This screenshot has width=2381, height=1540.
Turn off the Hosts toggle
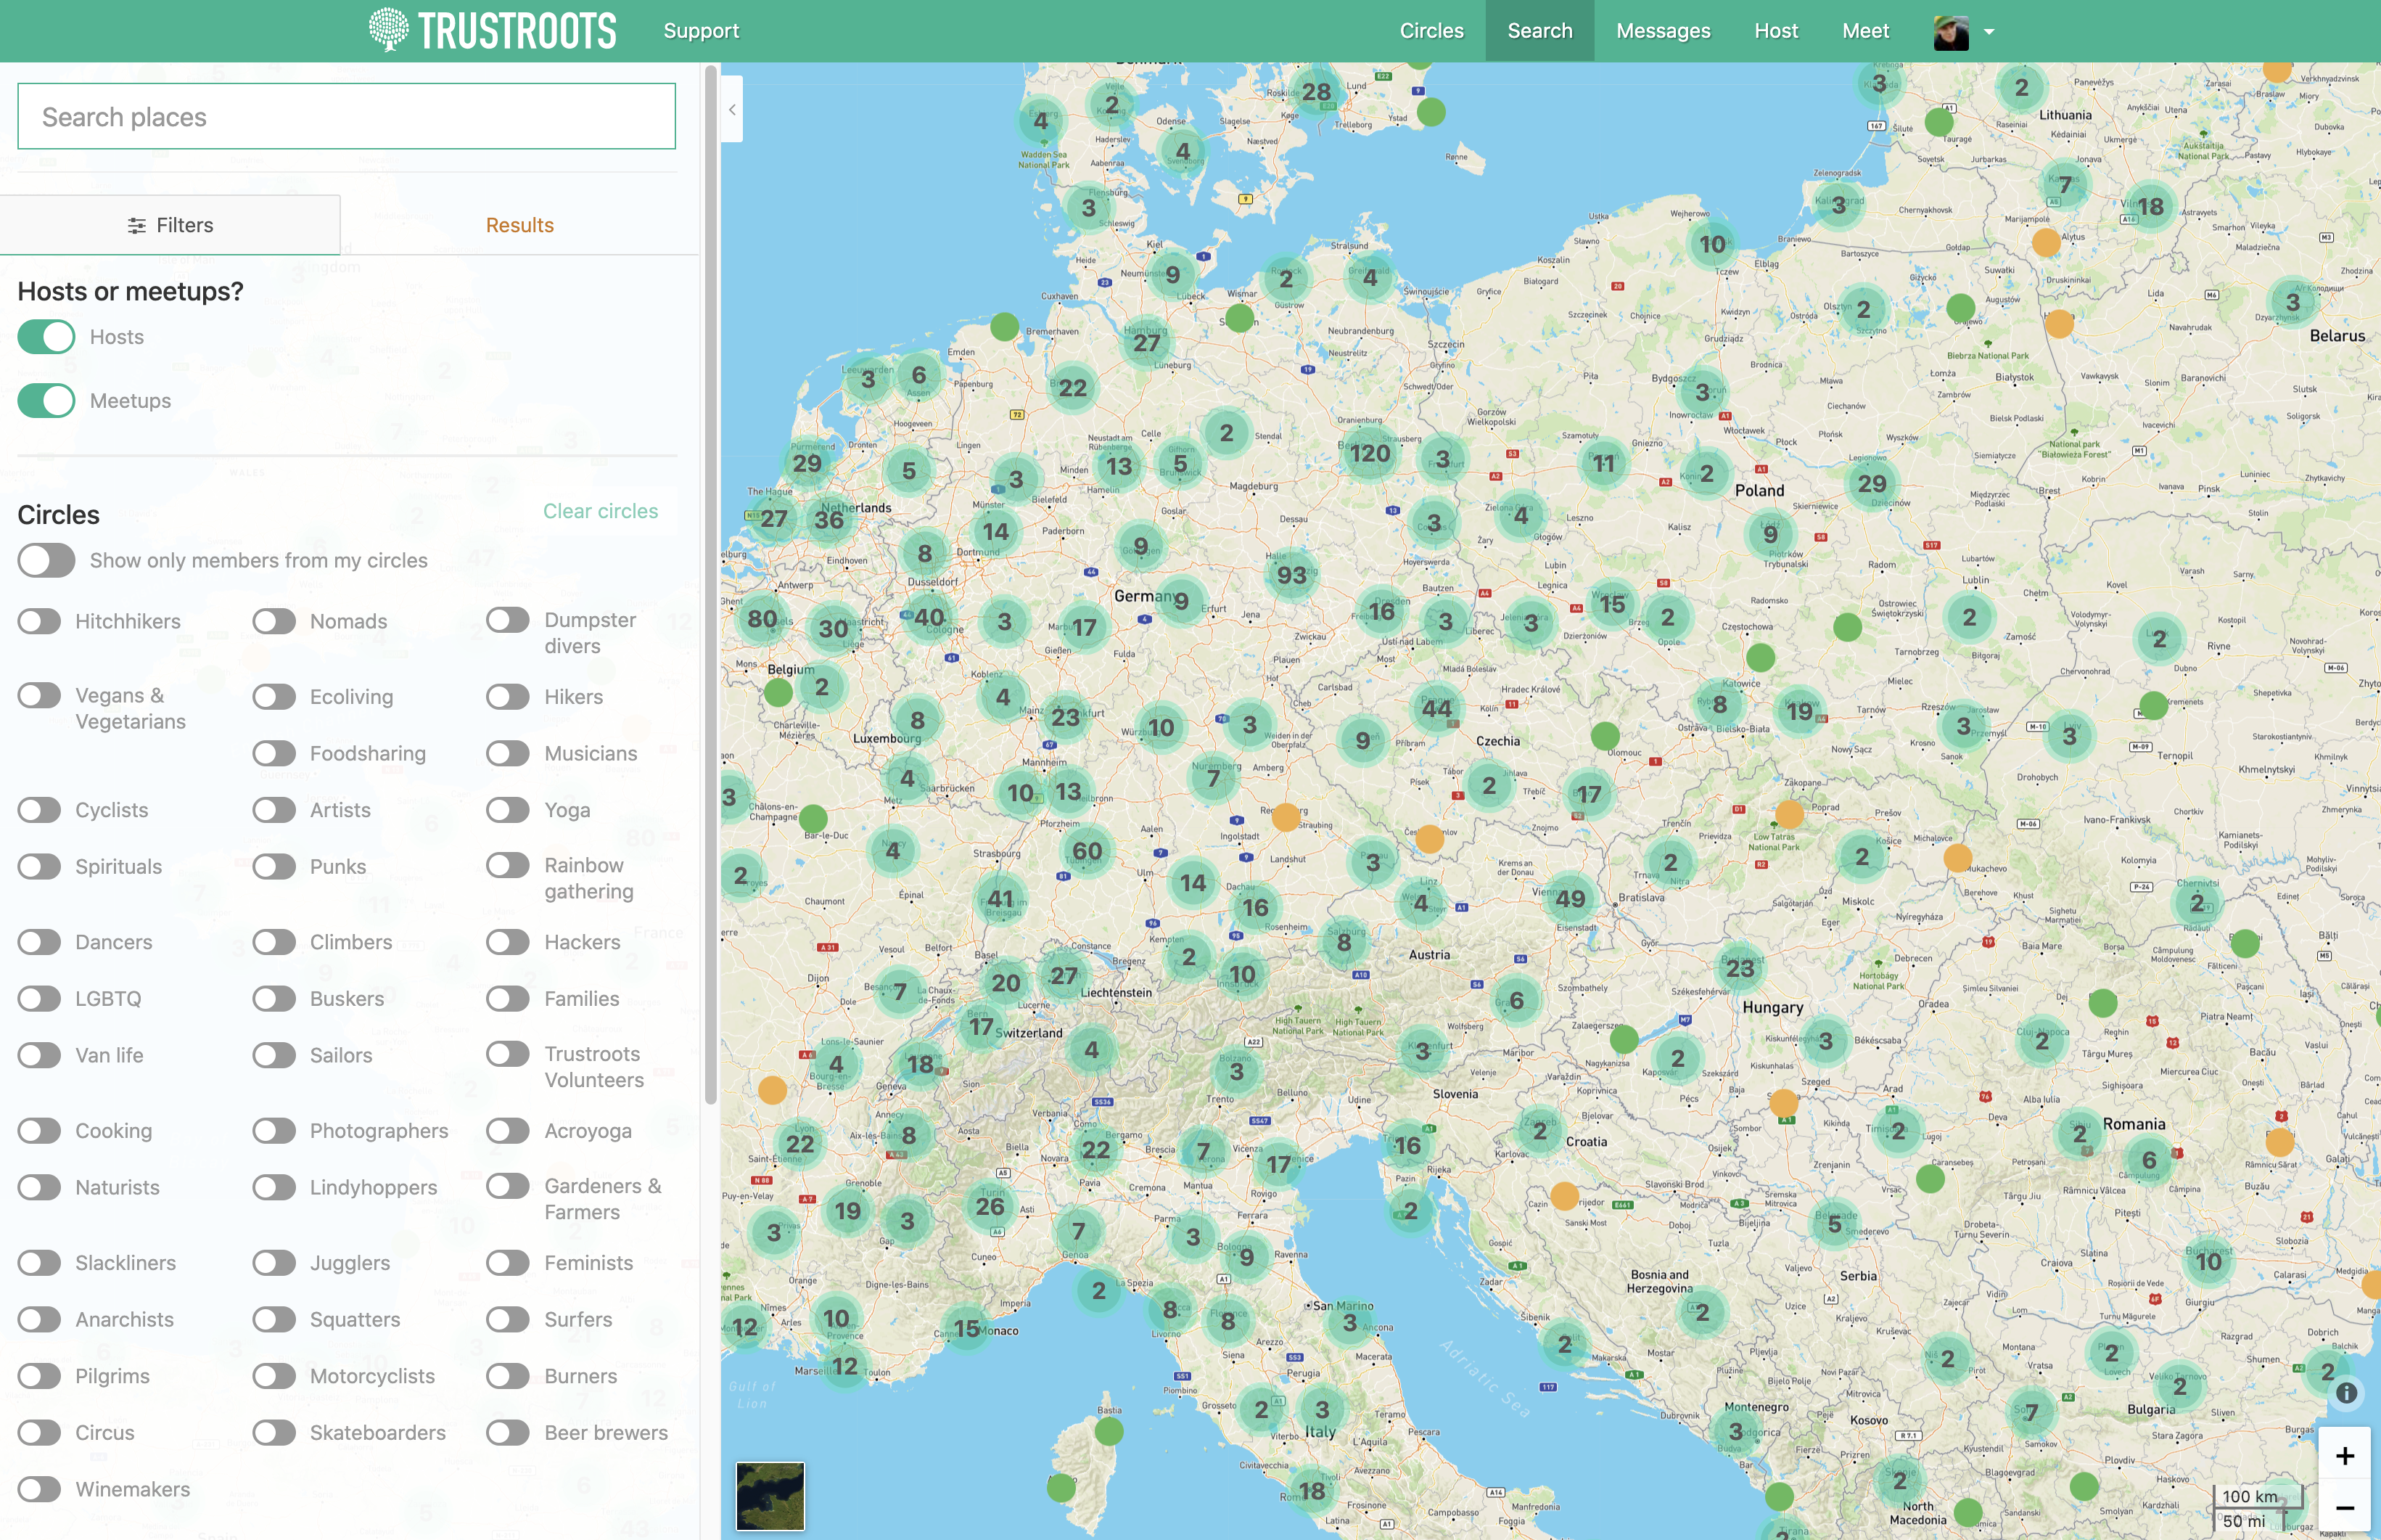pos(46,337)
